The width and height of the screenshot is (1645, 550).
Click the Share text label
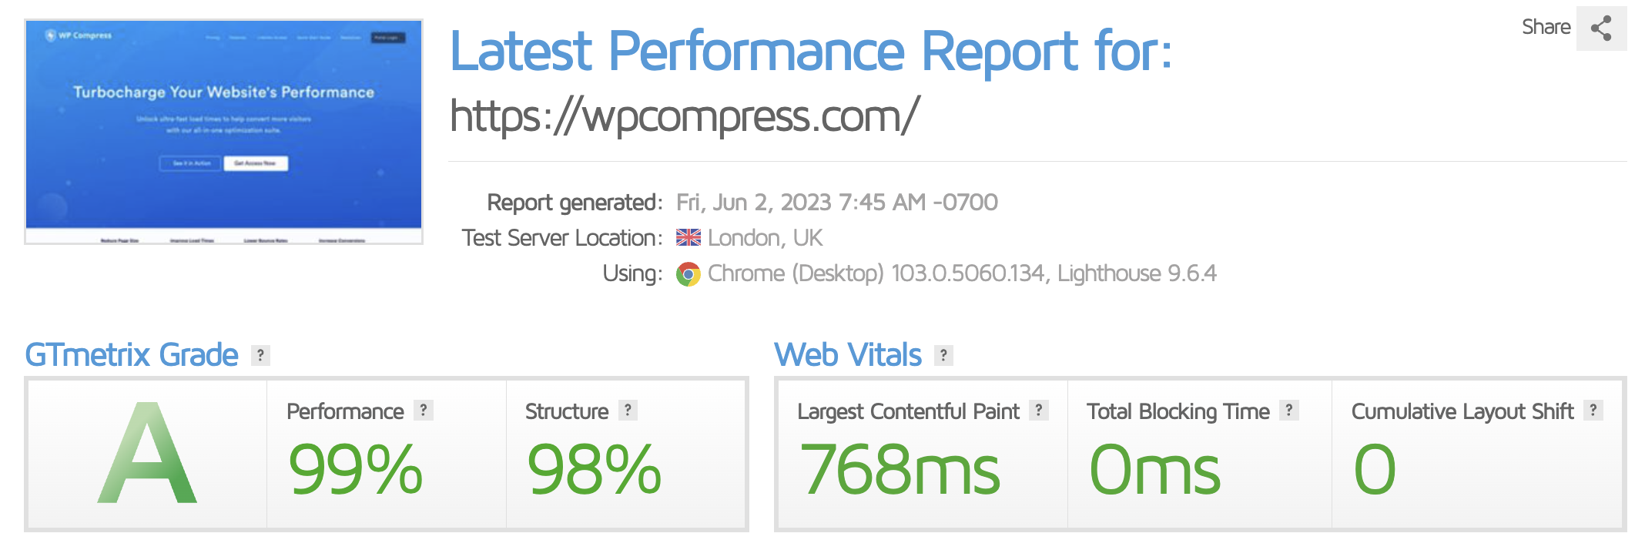pos(1546,27)
